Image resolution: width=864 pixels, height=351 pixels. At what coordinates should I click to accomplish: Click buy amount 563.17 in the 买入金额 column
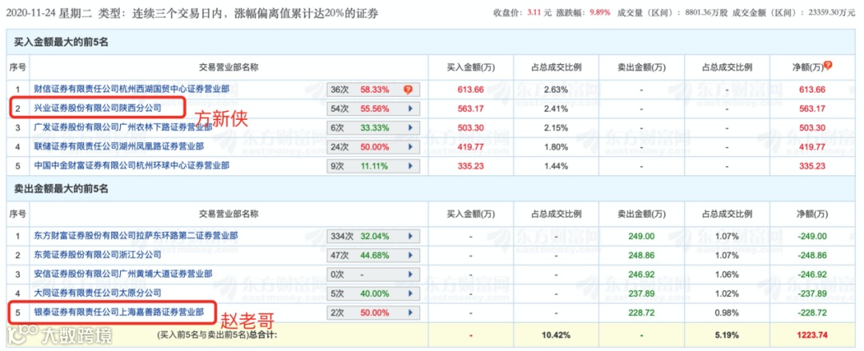(x=470, y=109)
